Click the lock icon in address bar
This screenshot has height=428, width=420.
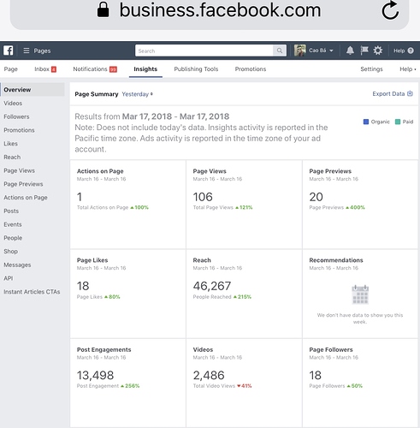pos(103,9)
